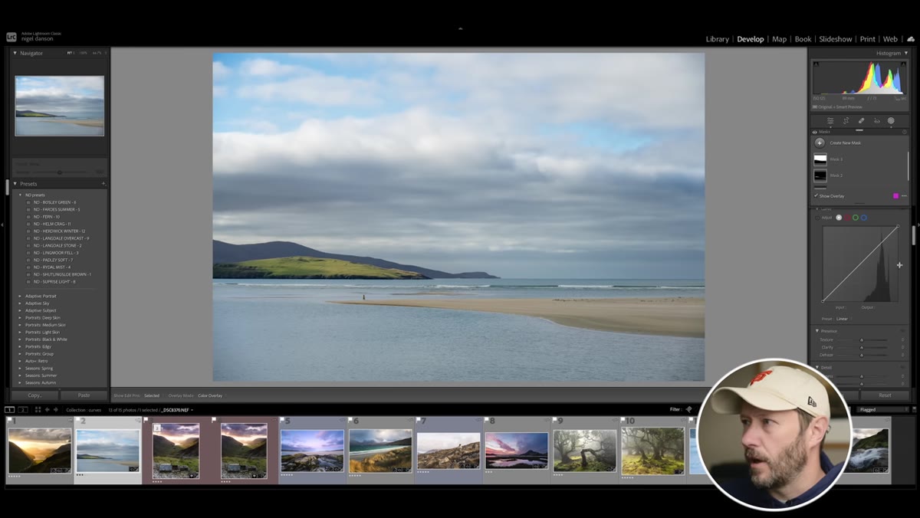Image resolution: width=920 pixels, height=518 pixels.
Task: Click the Copy... button
Action: click(x=34, y=395)
